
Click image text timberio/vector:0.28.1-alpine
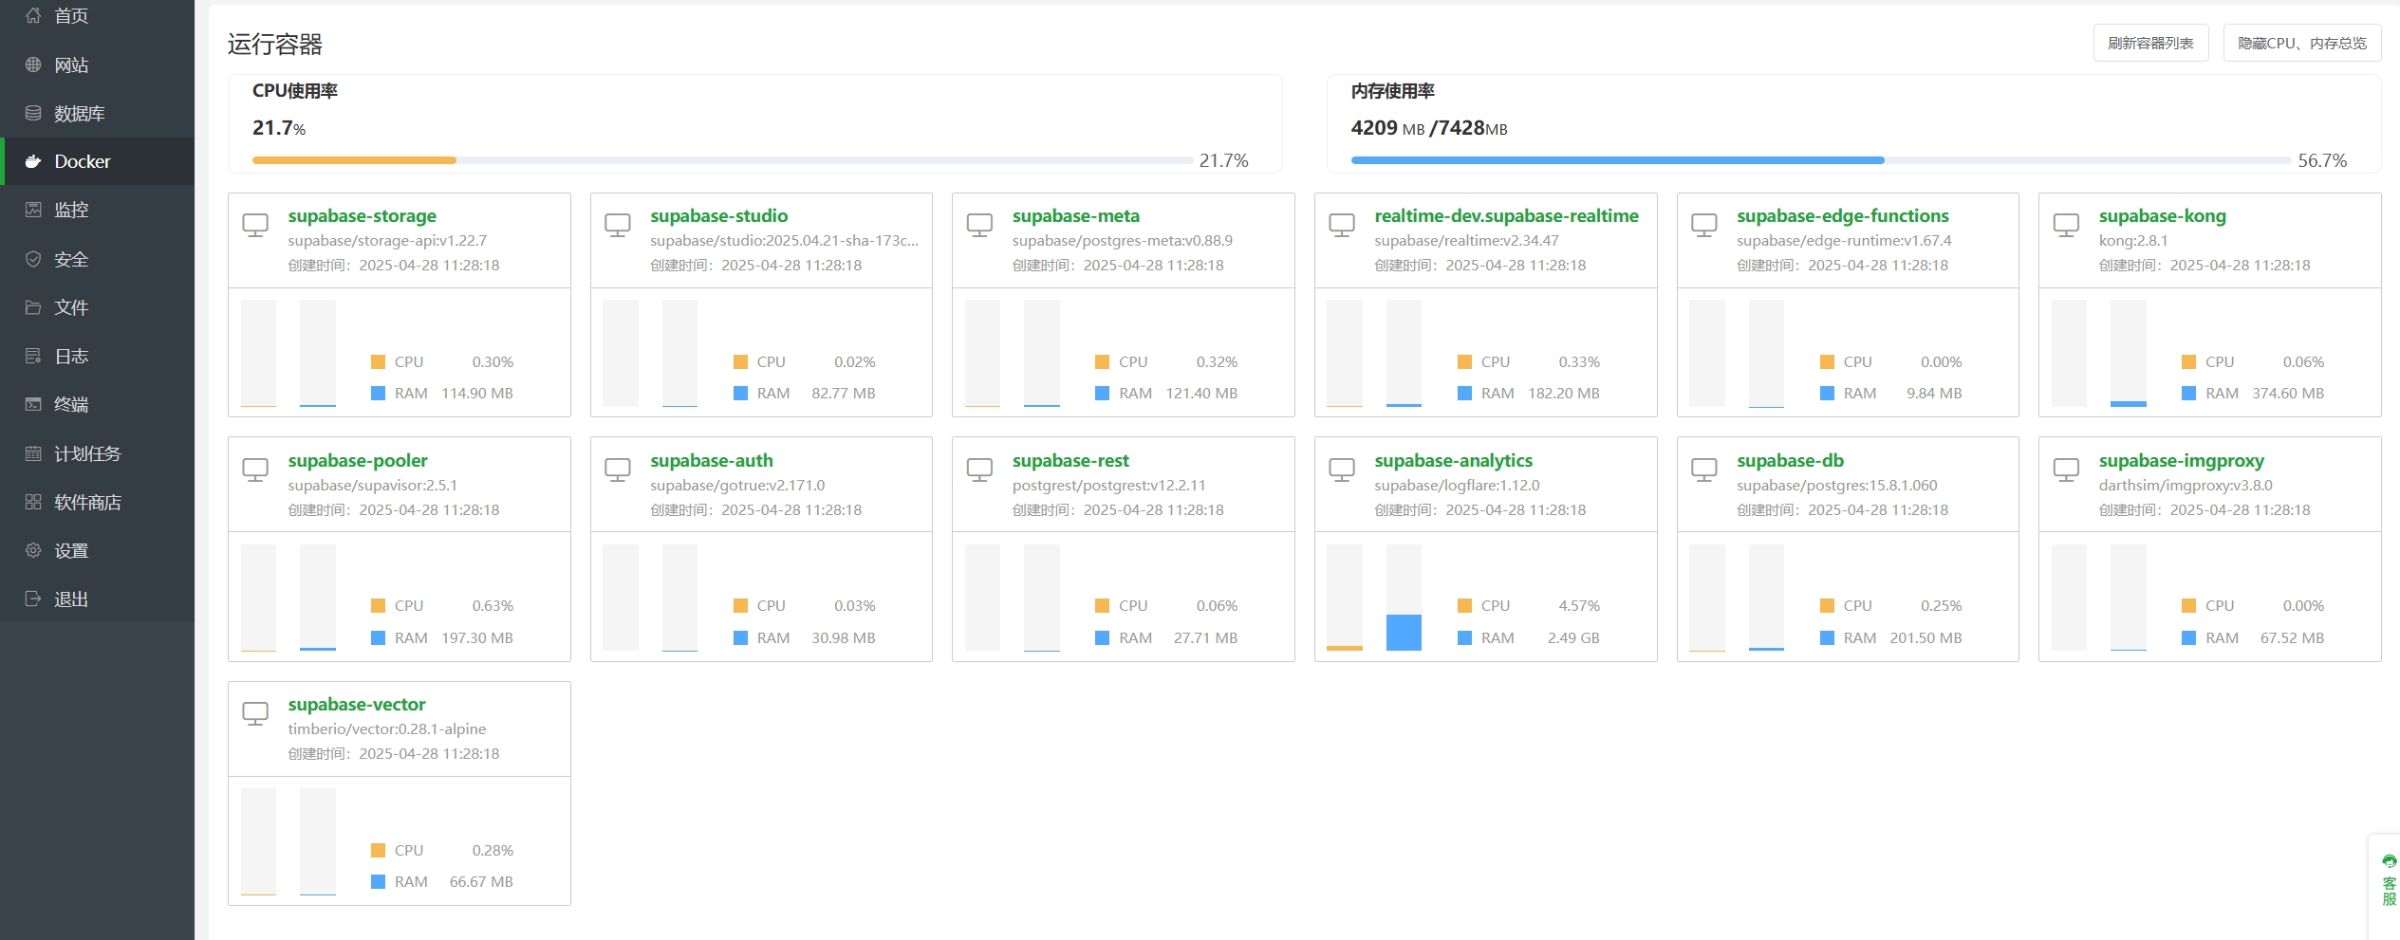tap(387, 728)
